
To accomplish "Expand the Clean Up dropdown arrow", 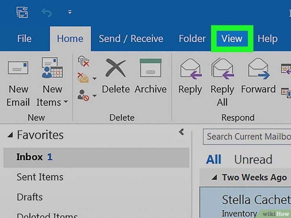I will pos(94,79).
